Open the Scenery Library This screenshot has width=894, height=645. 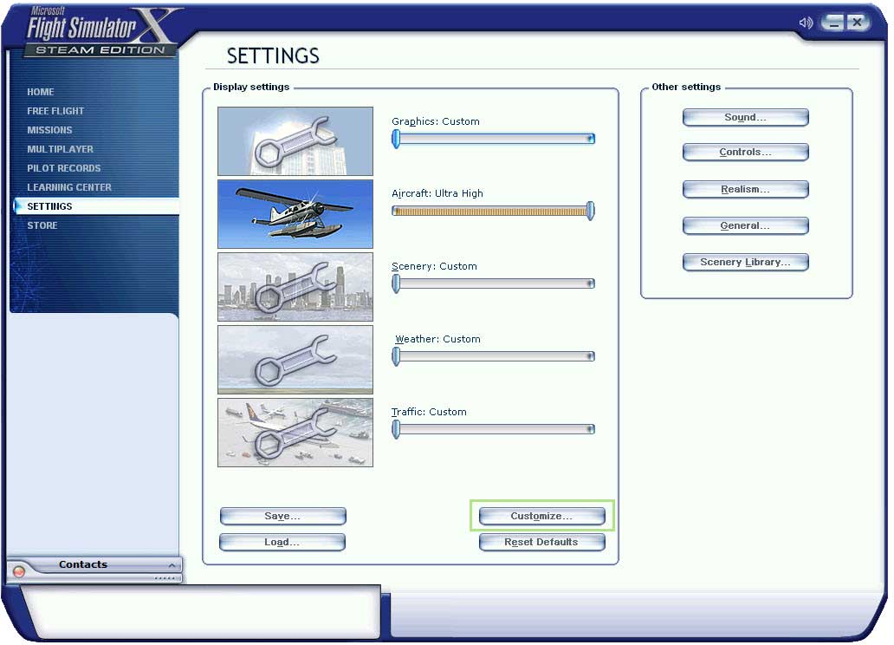click(745, 263)
